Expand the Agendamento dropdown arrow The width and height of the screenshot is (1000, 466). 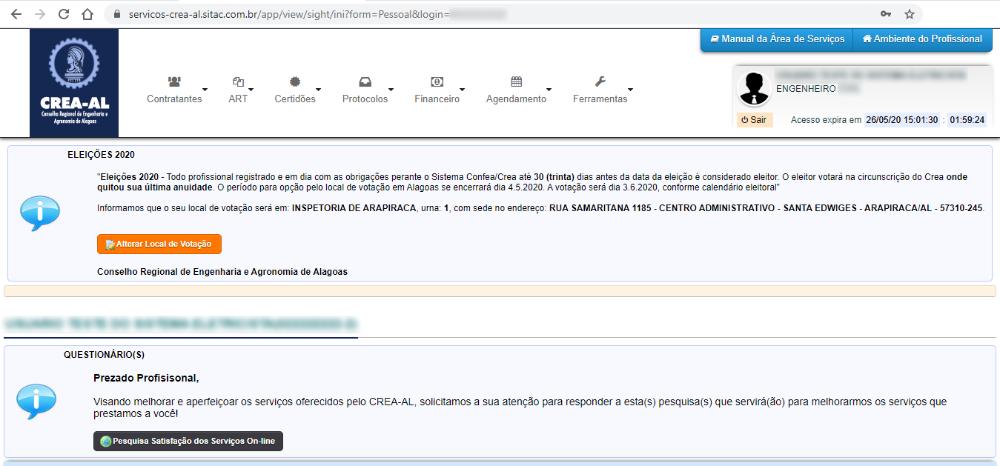[x=549, y=89]
